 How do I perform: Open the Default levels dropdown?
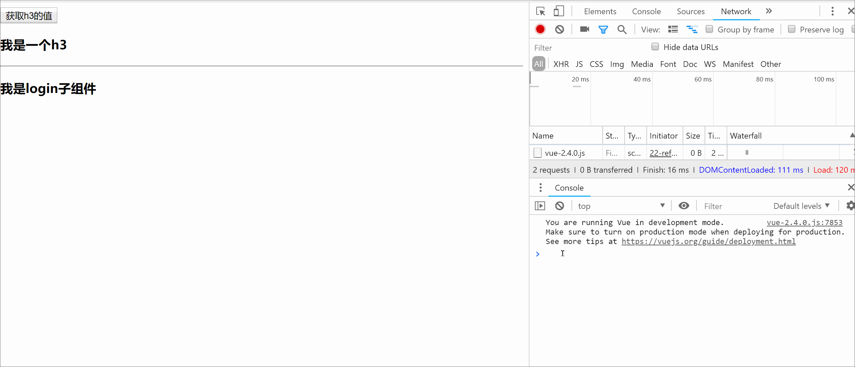(801, 206)
